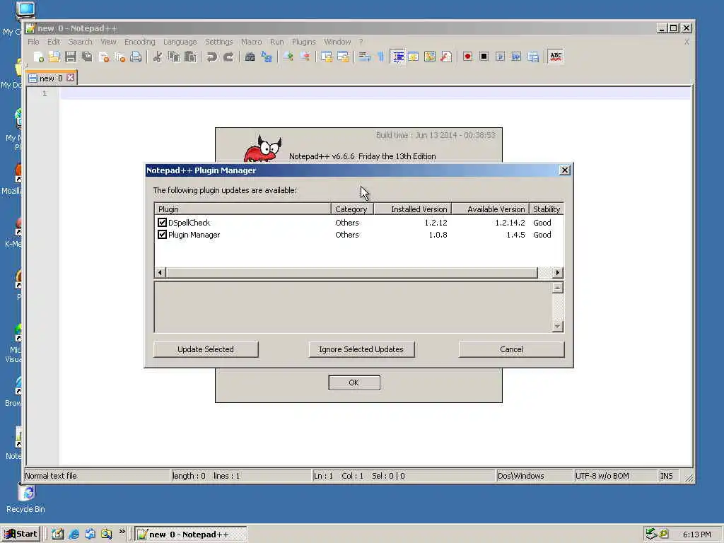Sort by the Category column header
Image resolution: width=724 pixels, height=543 pixels.
tap(352, 209)
